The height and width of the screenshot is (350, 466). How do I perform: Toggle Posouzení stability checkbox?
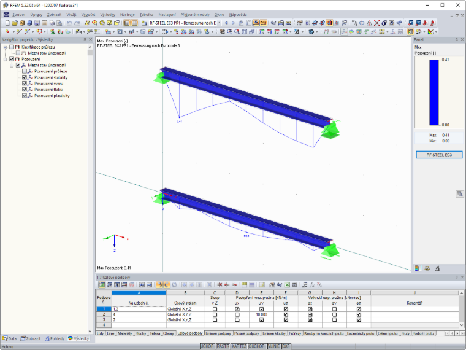(25, 77)
